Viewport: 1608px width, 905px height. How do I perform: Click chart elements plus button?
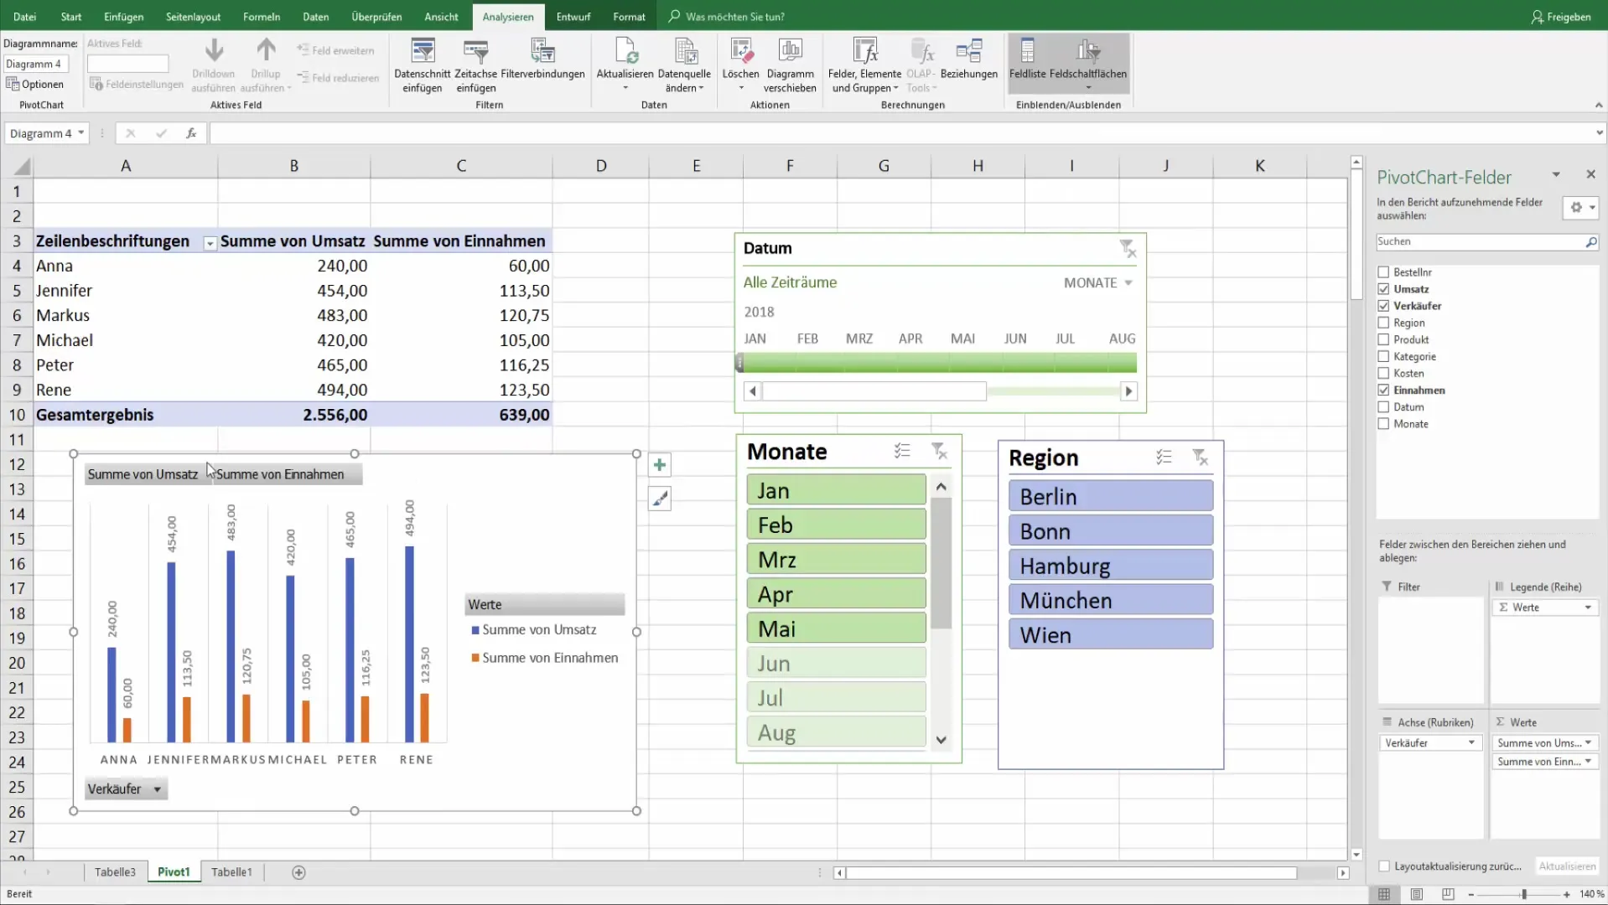coord(660,465)
